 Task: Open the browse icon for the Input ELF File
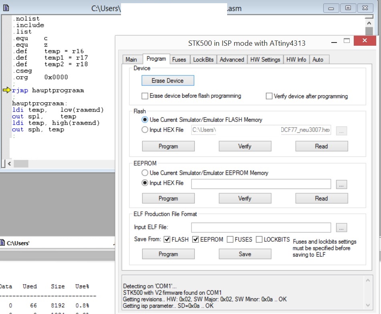pyautogui.click(x=341, y=227)
